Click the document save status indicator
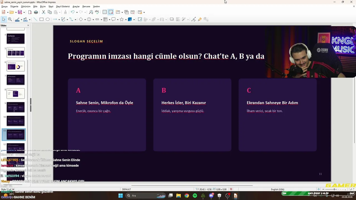356x200 pixels. [x=231, y=189]
